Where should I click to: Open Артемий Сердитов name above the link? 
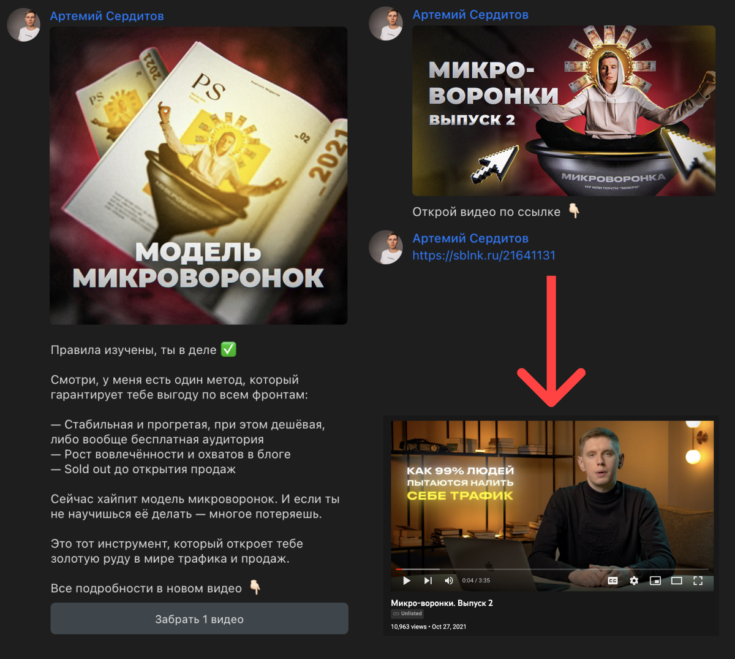(x=470, y=238)
